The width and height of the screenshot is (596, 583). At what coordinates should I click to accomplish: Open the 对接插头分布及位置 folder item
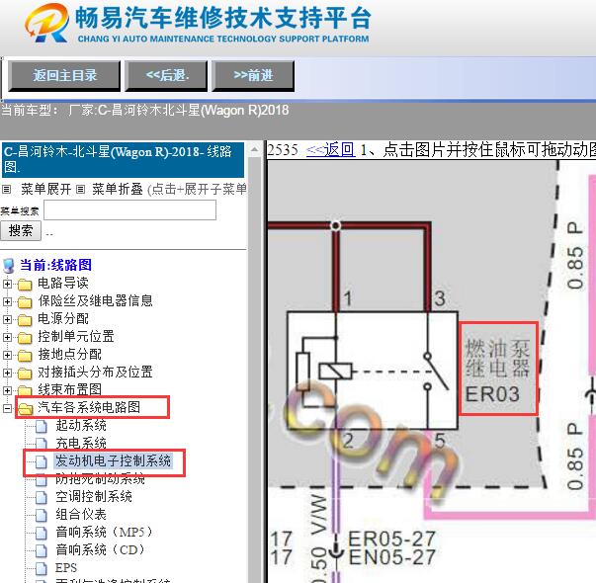tap(96, 373)
